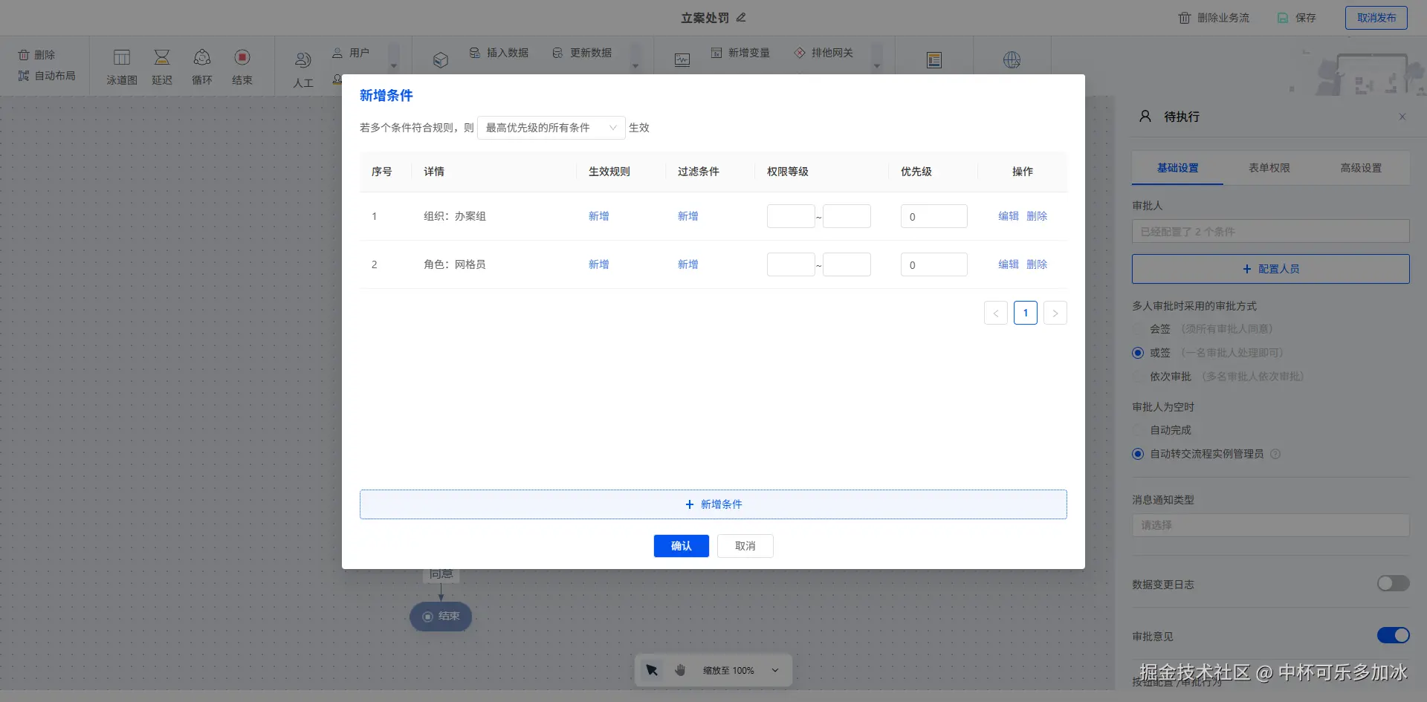
Task: Click the 取消 button in dialog
Action: (x=745, y=546)
